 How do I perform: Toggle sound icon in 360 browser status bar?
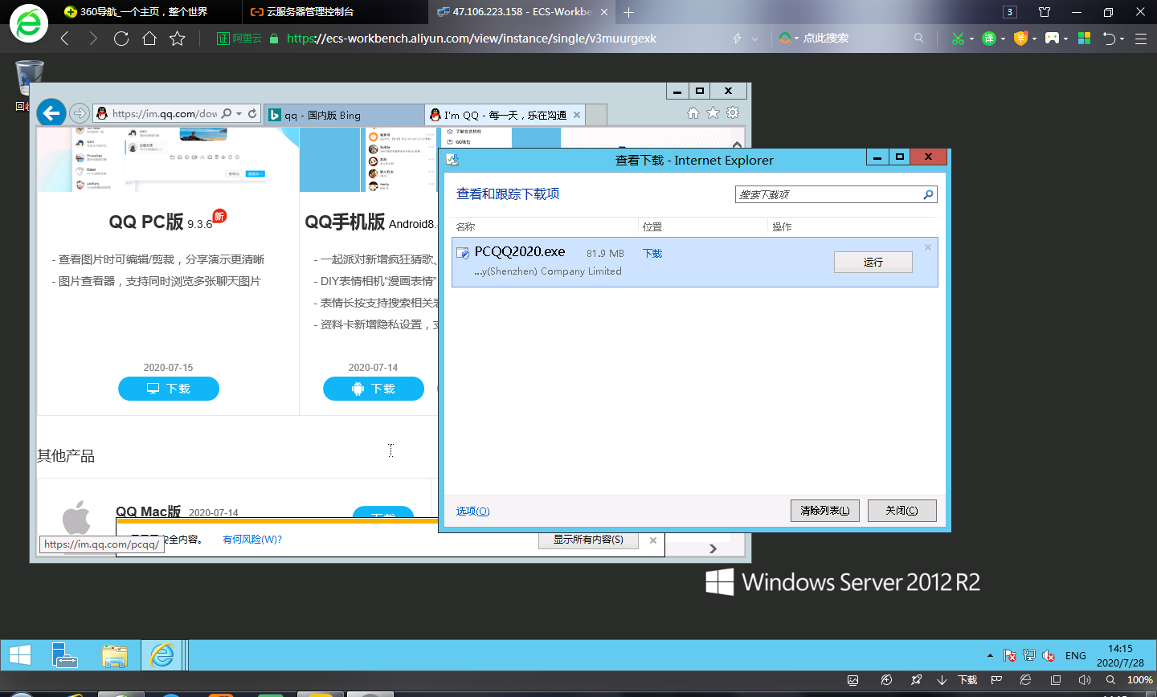[x=1084, y=680]
